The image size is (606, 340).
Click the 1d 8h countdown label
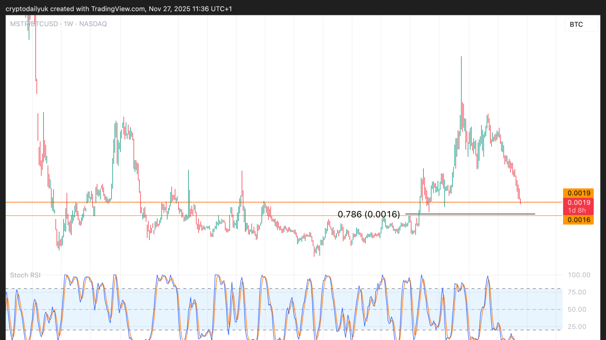pyautogui.click(x=577, y=210)
